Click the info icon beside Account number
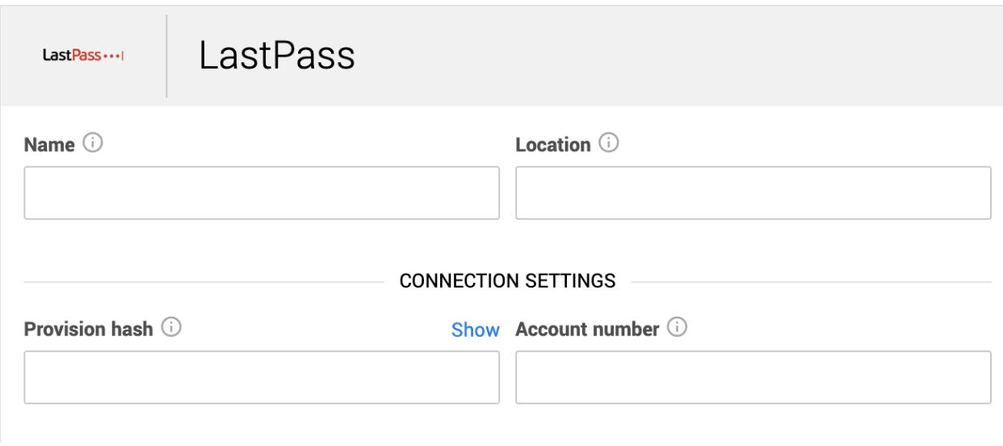The height and width of the screenshot is (446, 1003). [678, 328]
